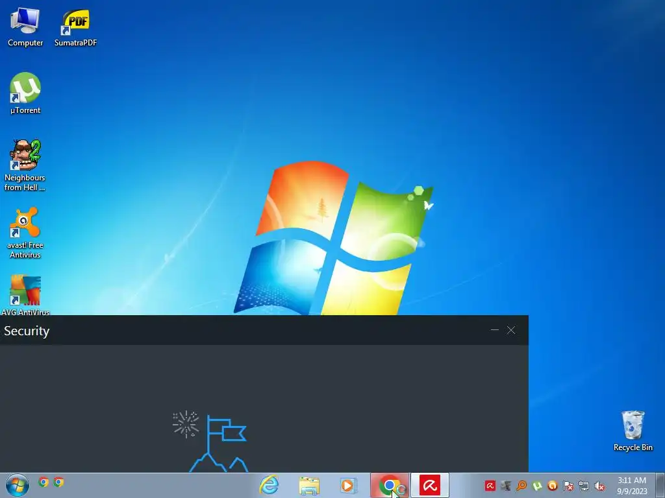Viewport: 665px width, 498px height.
Task: Select the Recycle Bin icon
Action: click(x=633, y=431)
